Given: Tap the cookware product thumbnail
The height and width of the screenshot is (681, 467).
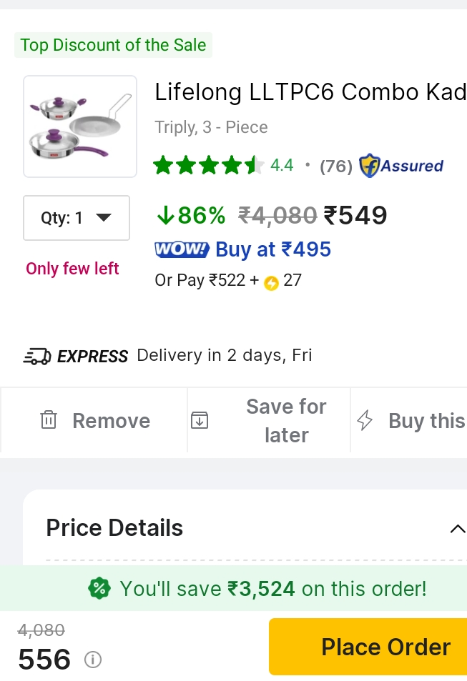Looking at the screenshot, I should [80, 126].
